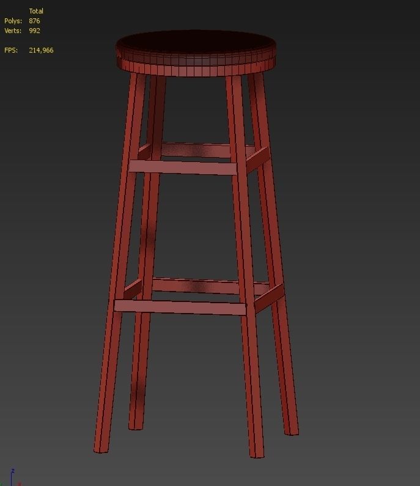The width and height of the screenshot is (420, 486).
Task: Click the FPS: label
Action: (x=11, y=50)
